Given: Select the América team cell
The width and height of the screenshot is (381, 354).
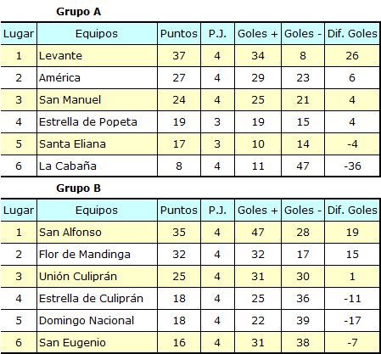Looking at the screenshot, I should pyautogui.click(x=97, y=78).
